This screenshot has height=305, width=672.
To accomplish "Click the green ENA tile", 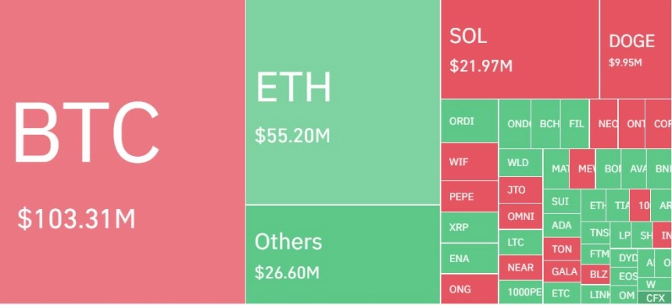I will pos(470,258).
